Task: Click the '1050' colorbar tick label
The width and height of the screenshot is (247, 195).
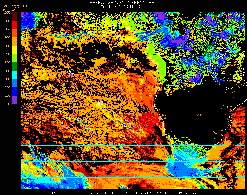Action: tap(7, 12)
